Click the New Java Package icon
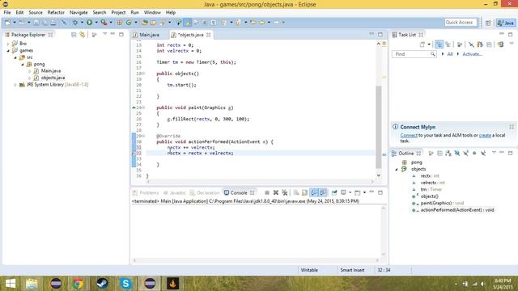The image size is (518, 291). point(120,23)
